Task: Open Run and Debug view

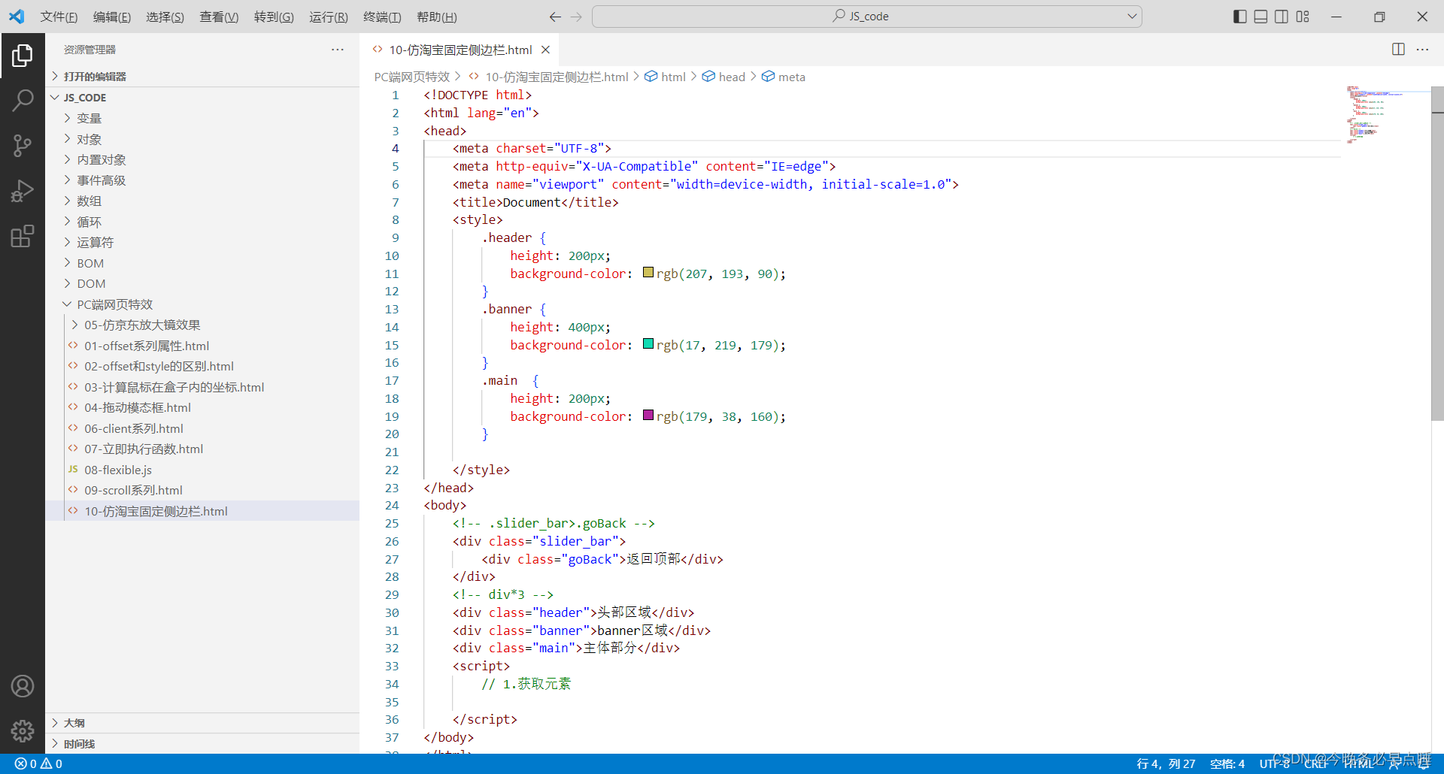Action: point(23,191)
